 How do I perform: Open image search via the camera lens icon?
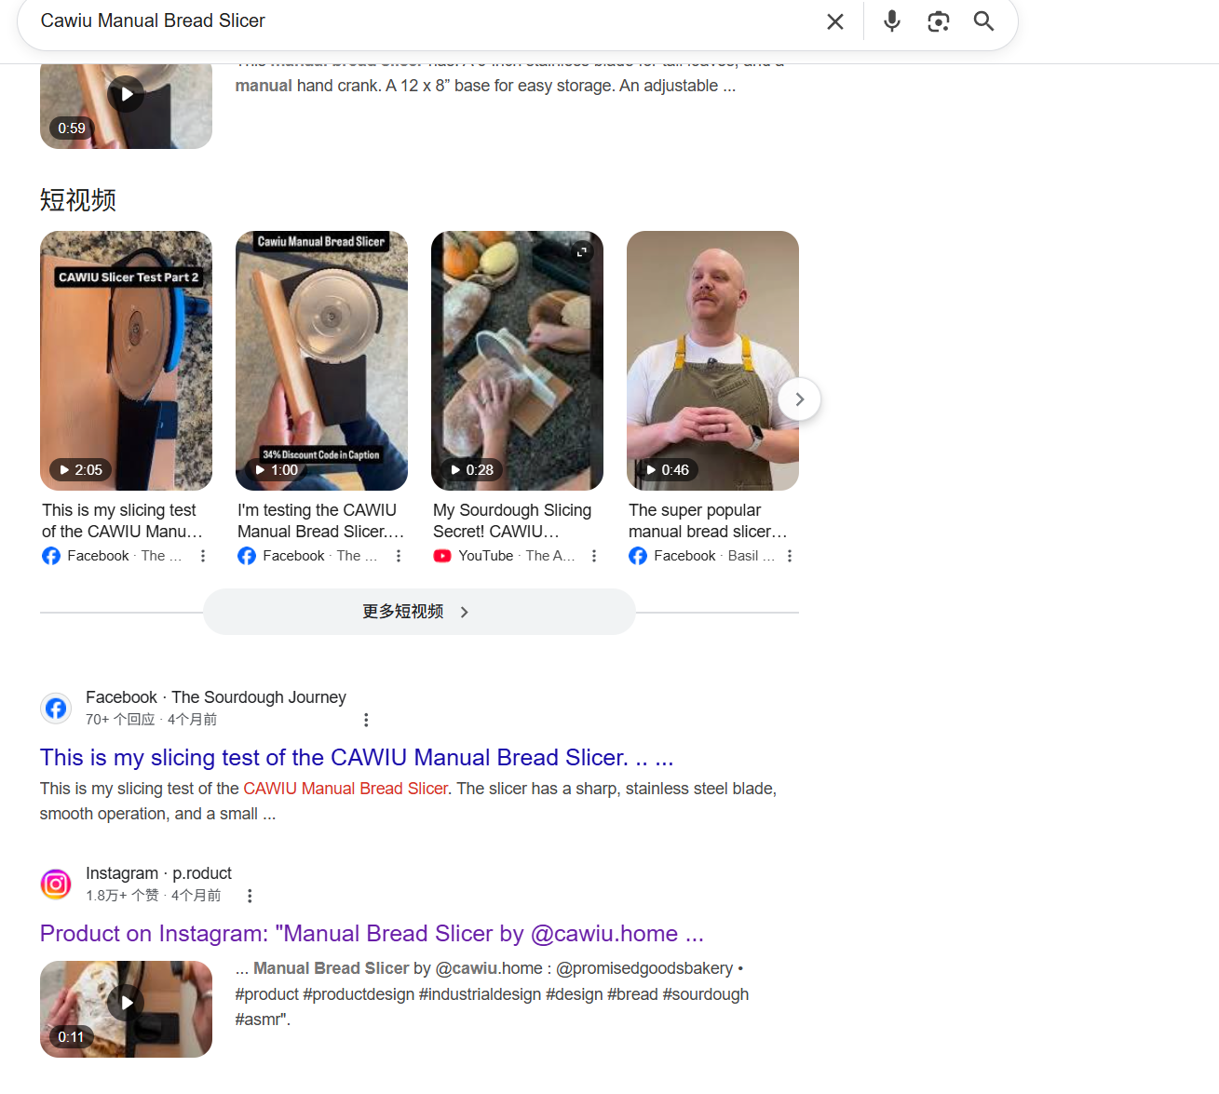[x=939, y=21]
